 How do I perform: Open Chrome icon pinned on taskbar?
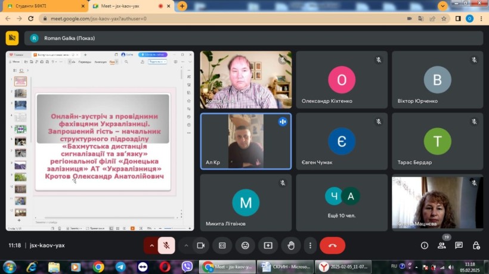tap(98, 267)
